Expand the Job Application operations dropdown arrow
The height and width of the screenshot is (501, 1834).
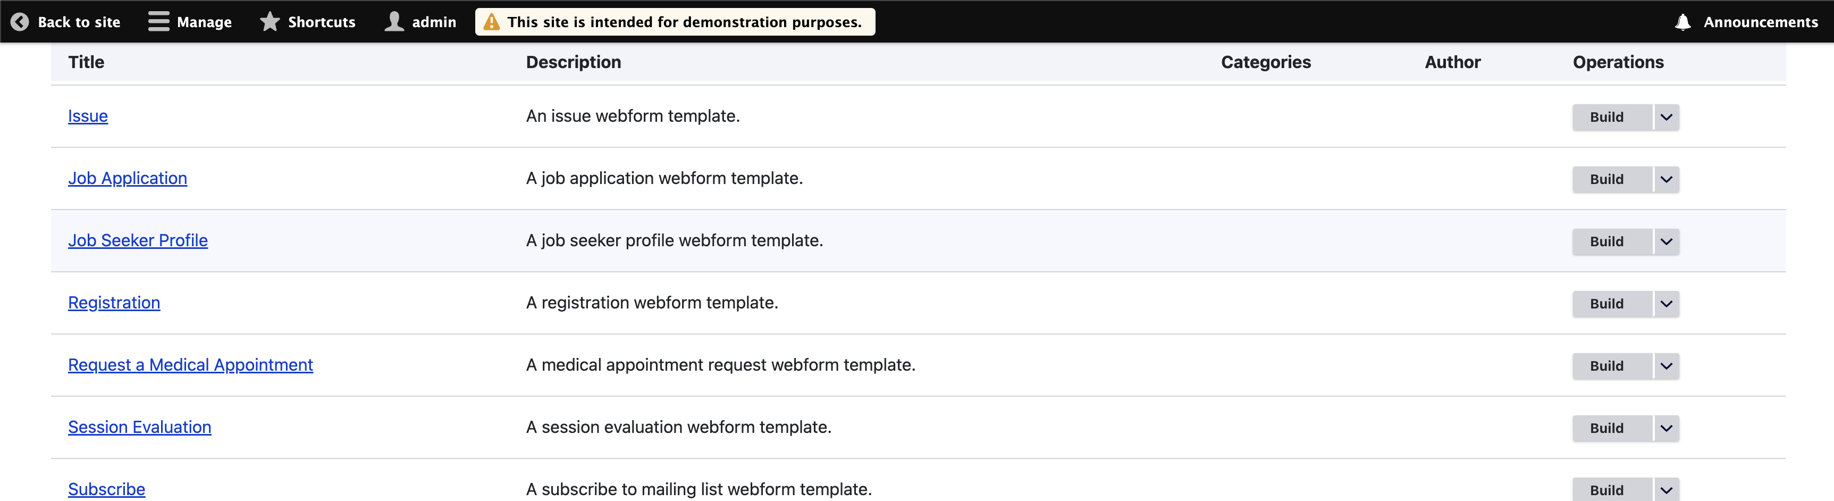(1666, 180)
